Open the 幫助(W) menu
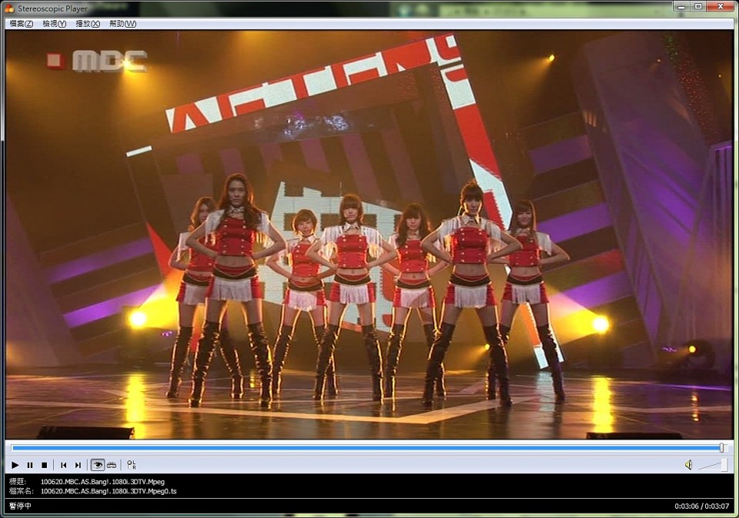This screenshot has width=739, height=518. click(122, 24)
